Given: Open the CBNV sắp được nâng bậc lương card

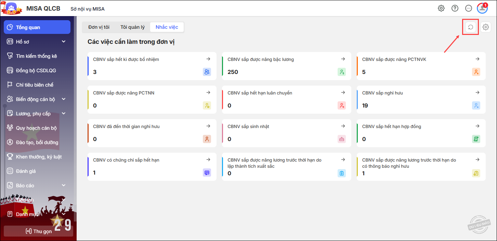Looking at the screenshot, I should pos(286,66).
